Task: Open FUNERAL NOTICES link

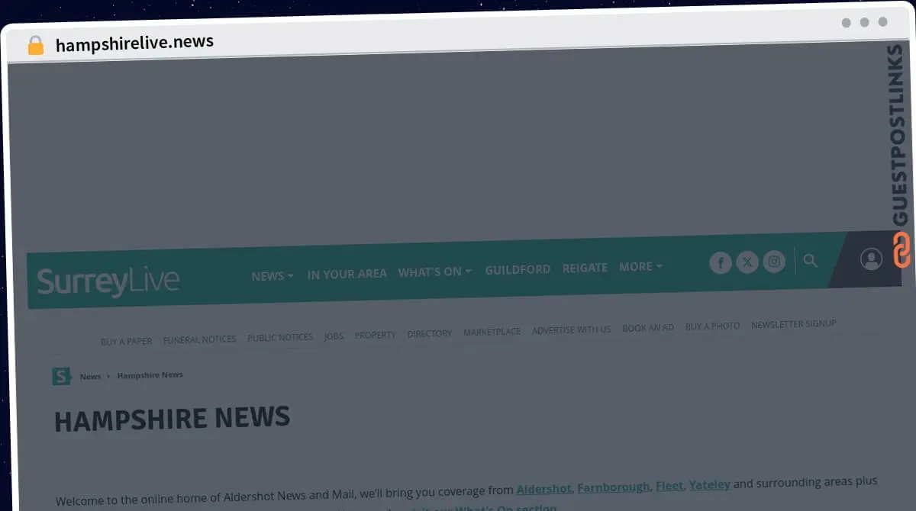Action: pos(200,339)
